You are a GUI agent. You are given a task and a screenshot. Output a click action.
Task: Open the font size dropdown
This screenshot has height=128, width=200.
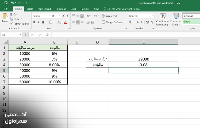coord(60,16)
